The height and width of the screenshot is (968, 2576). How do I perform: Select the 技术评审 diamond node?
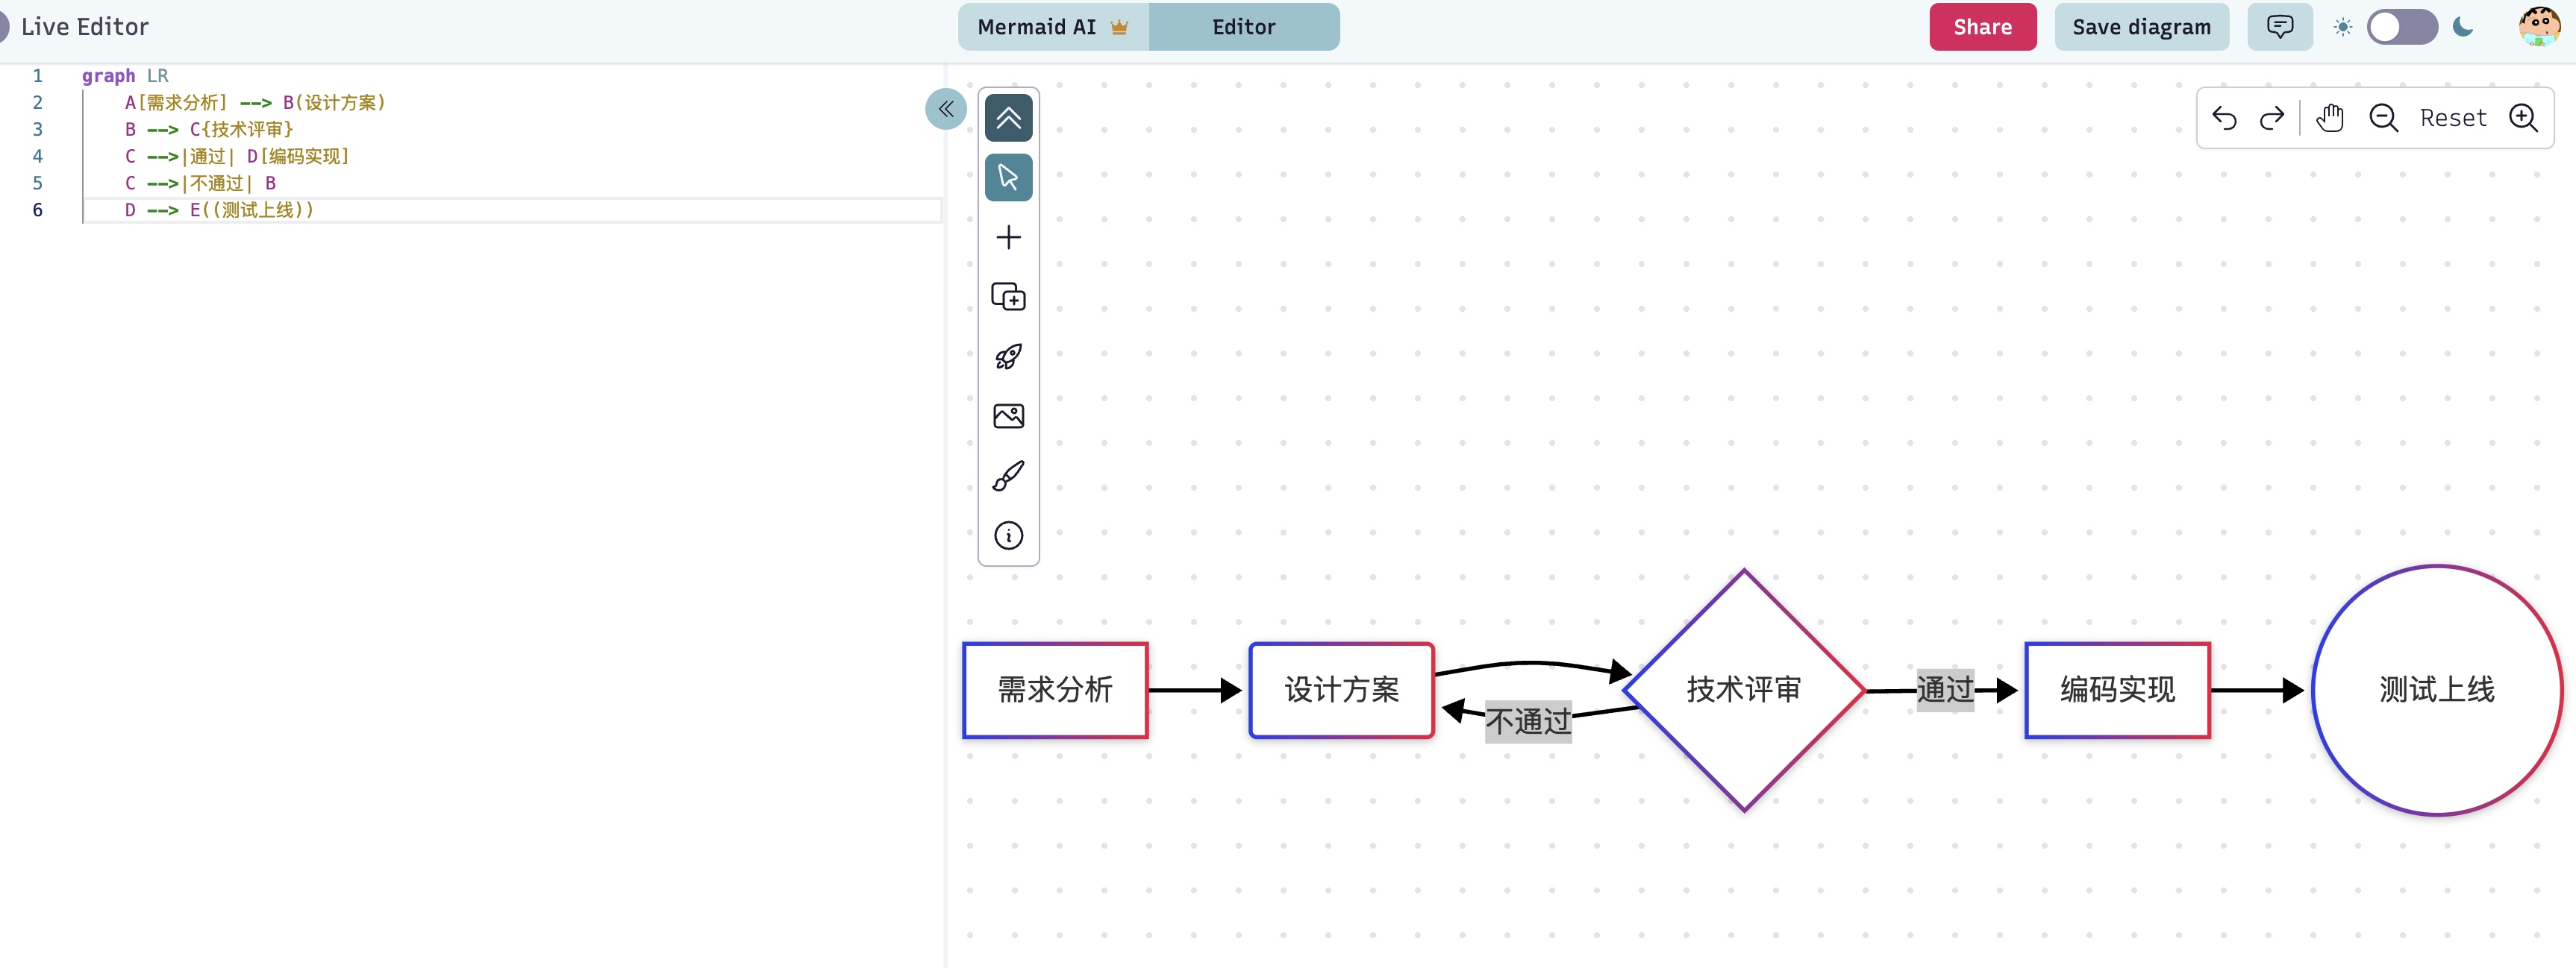coord(1744,691)
